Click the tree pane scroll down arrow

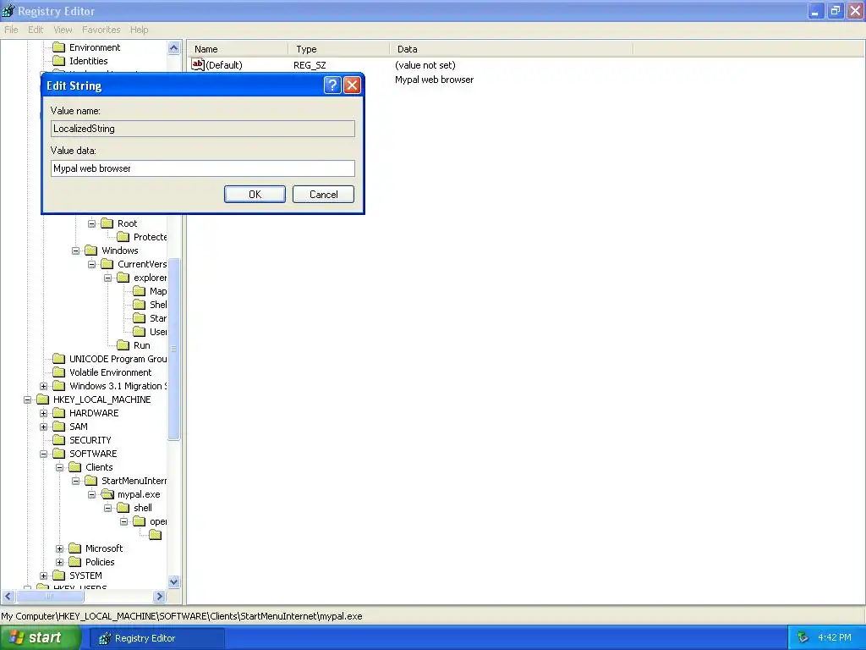tap(173, 581)
